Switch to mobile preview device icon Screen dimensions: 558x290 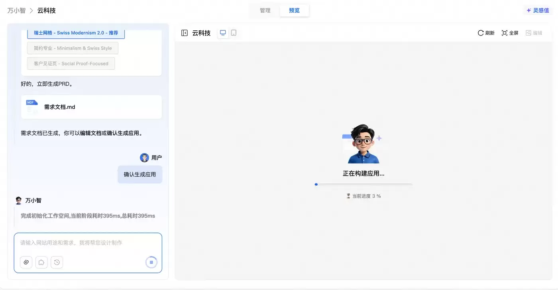[x=234, y=33]
